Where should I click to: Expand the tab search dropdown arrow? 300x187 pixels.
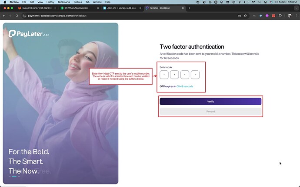(296, 8)
